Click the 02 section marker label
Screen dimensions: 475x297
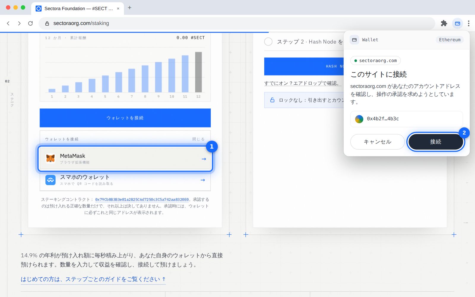click(x=7, y=81)
